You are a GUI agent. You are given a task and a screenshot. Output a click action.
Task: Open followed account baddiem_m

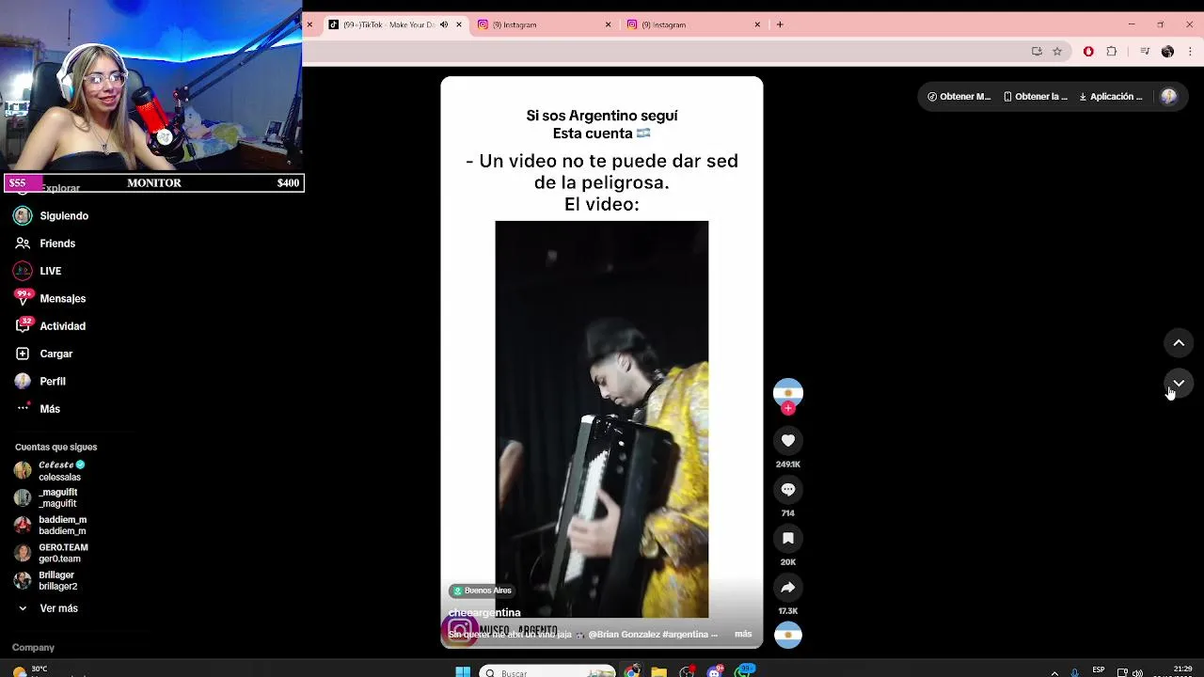point(52,525)
